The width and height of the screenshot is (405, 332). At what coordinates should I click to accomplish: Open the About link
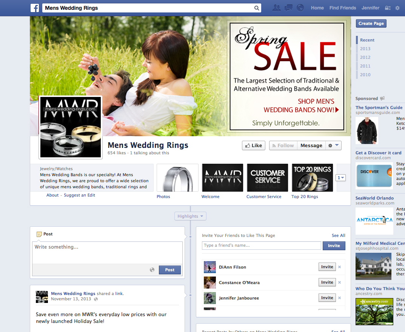(52, 195)
